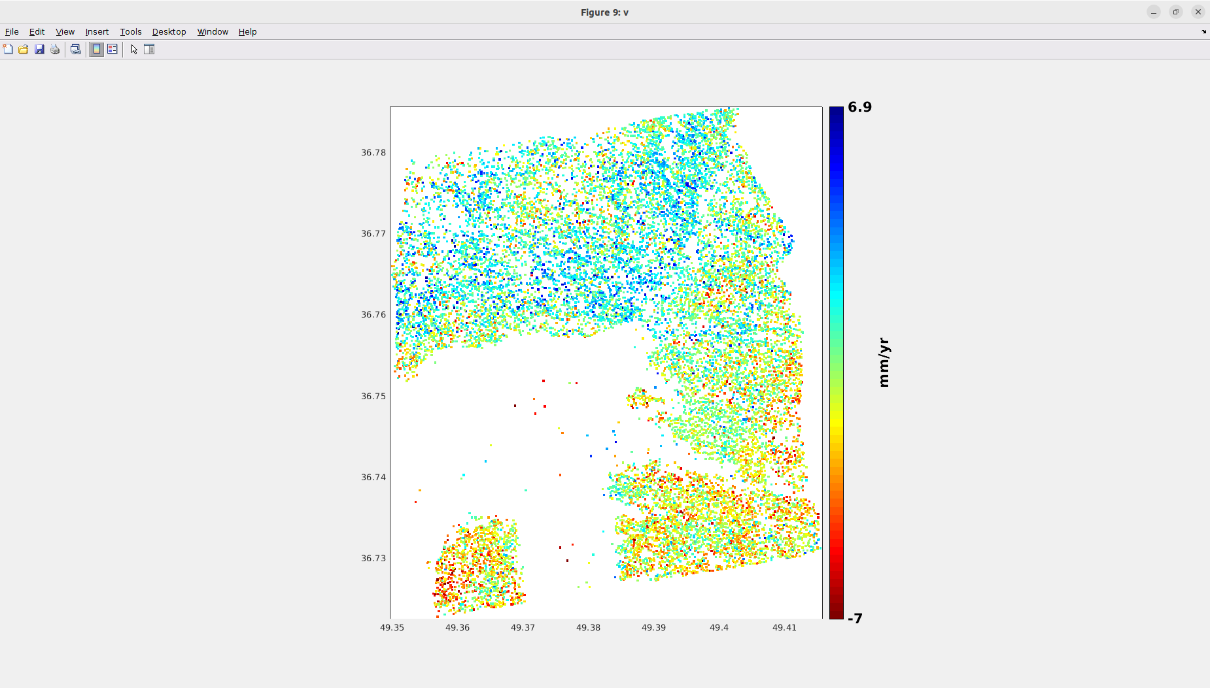Open the Help menu
The image size is (1210, 688).
coord(247,31)
